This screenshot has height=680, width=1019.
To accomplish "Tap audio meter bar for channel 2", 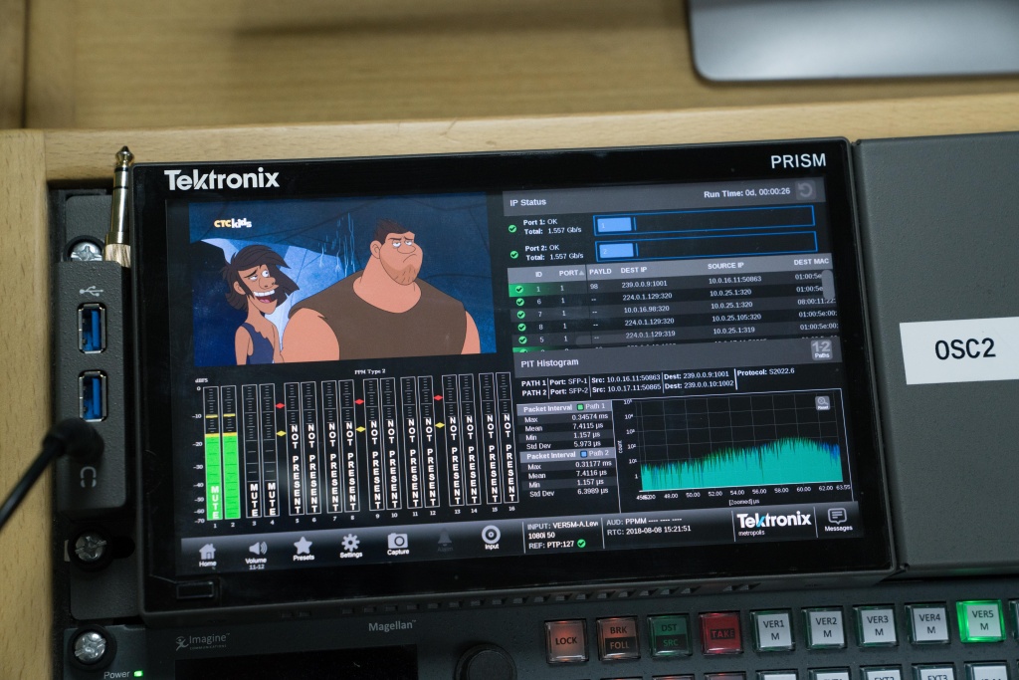I will (x=230, y=452).
